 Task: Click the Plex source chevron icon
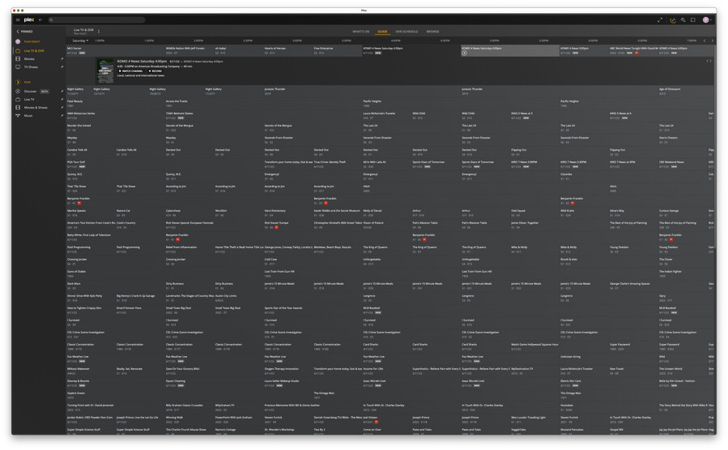pyautogui.click(x=18, y=82)
